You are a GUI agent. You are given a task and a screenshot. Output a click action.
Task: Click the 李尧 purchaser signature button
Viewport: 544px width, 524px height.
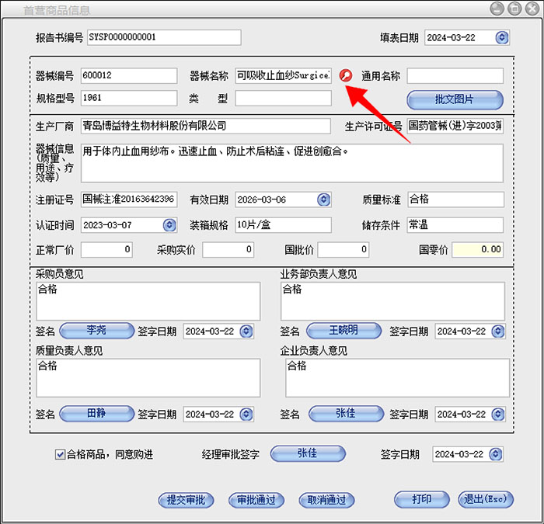(96, 331)
